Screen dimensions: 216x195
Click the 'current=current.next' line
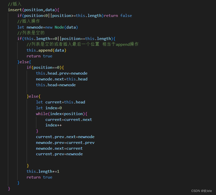click(69, 120)
